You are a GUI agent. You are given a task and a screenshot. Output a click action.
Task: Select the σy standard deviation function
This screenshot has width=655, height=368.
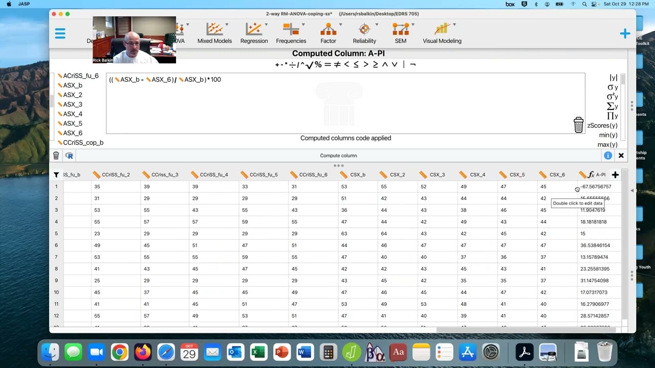(x=613, y=87)
